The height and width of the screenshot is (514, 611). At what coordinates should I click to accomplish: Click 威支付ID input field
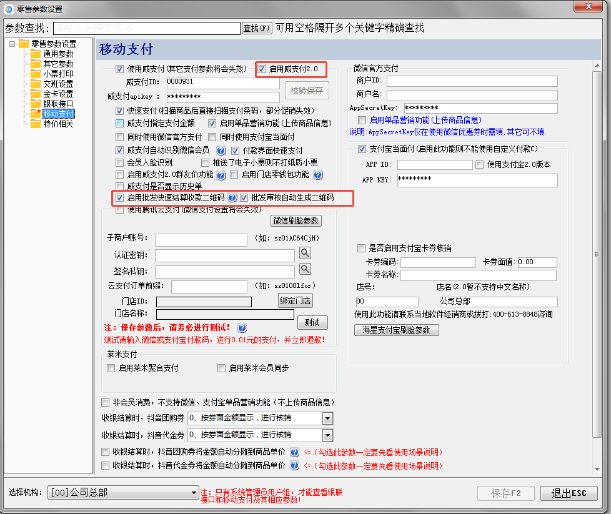coord(223,82)
